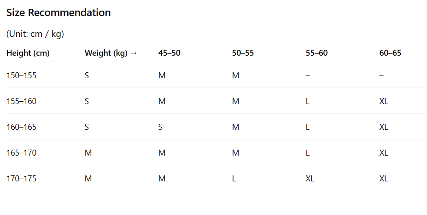427x215 pixels.
Task: Select the 170–175 height row label
Action: point(21,179)
